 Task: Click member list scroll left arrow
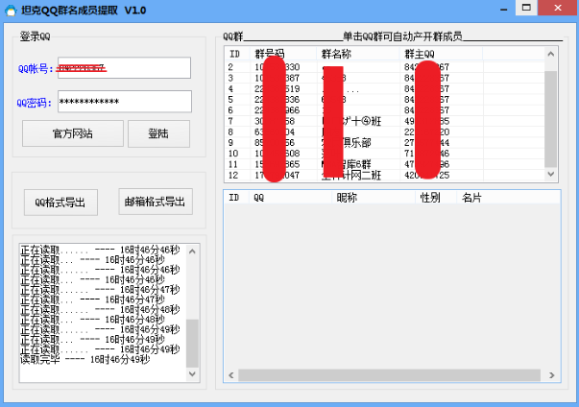pyautogui.click(x=231, y=375)
